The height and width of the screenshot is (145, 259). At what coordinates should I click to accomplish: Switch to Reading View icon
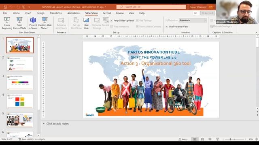[210, 139]
